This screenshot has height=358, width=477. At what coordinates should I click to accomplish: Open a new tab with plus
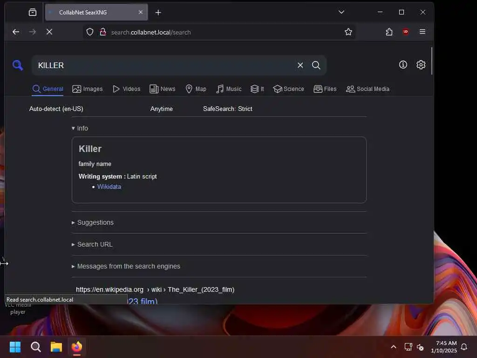[x=158, y=13]
